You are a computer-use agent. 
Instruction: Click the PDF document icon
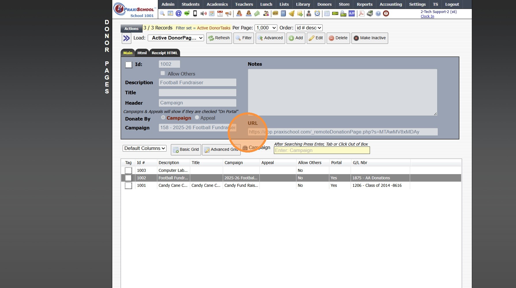[x=361, y=14]
